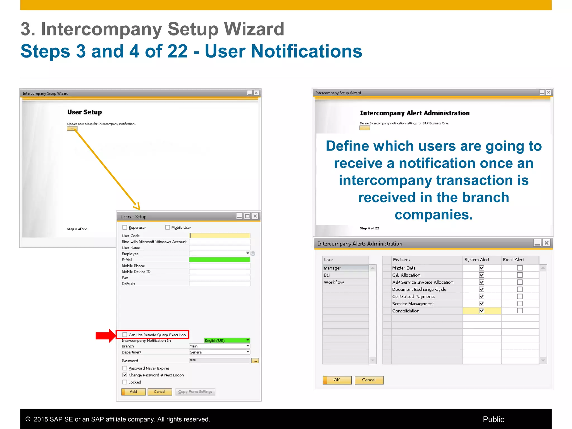Click the Add button
This screenshot has height=429, width=572.
(x=133, y=392)
